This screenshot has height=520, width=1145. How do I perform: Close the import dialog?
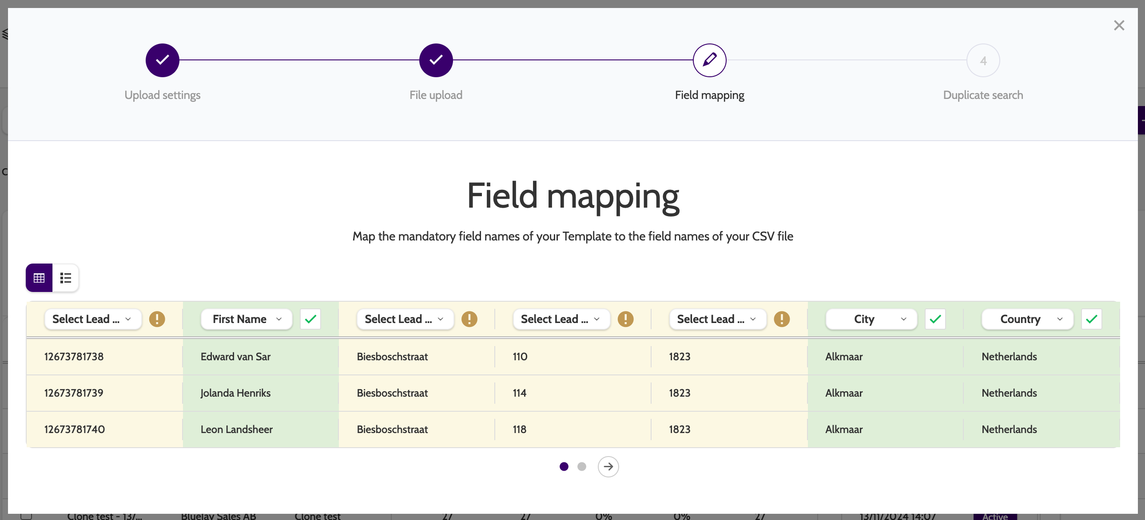1119,25
